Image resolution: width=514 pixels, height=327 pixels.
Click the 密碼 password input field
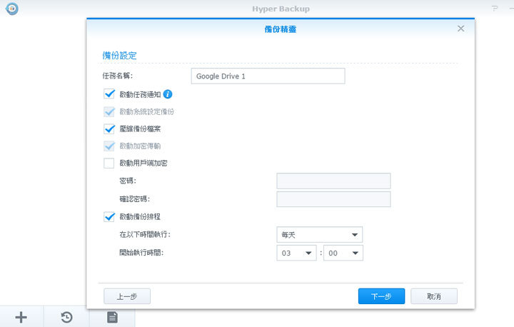[333, 181]
